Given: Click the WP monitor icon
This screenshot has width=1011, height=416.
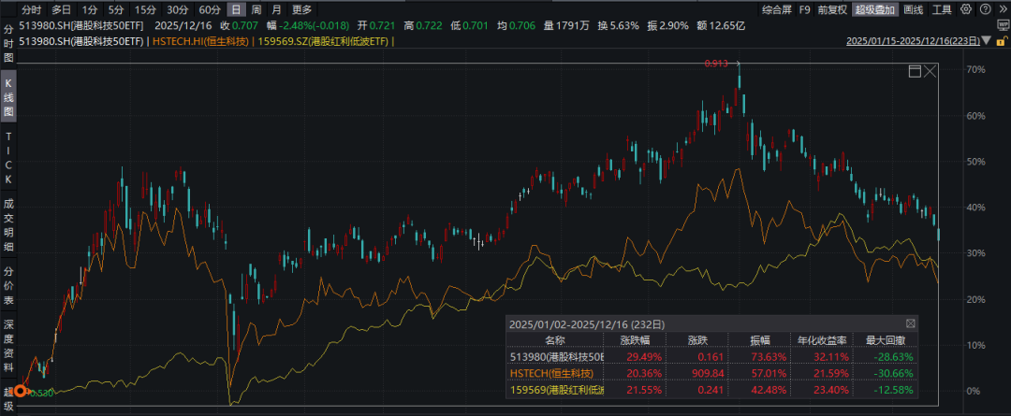Looking at the screenshot, I should 1004,26.
